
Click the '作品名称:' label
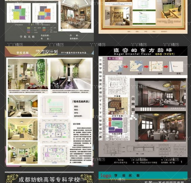pyautogui.click(x=45, y=35)
